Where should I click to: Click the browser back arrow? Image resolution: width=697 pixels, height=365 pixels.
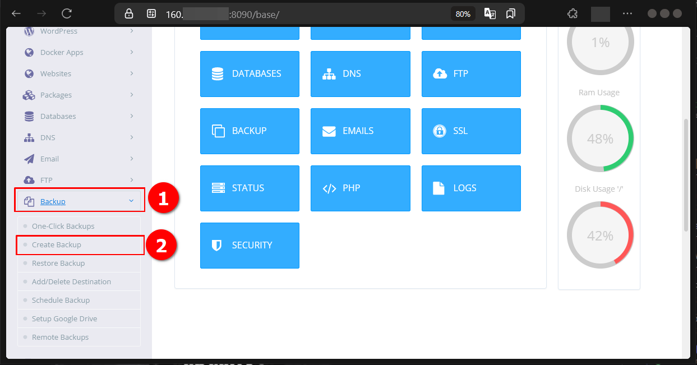[x=16, y=13]
